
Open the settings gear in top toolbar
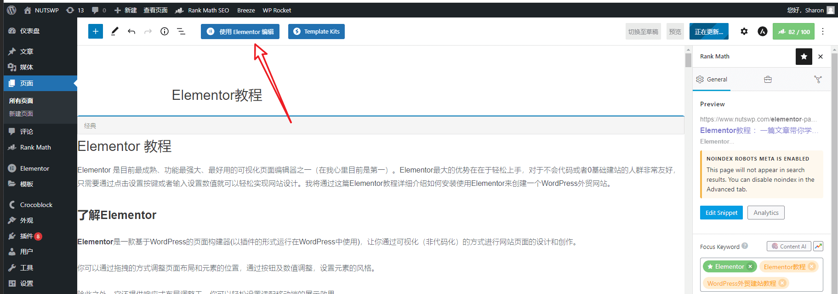click(x=744, y=31)
